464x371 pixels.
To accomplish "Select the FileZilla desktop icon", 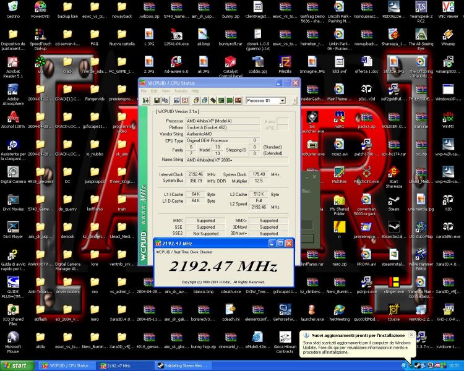I will tap(285, 65).
